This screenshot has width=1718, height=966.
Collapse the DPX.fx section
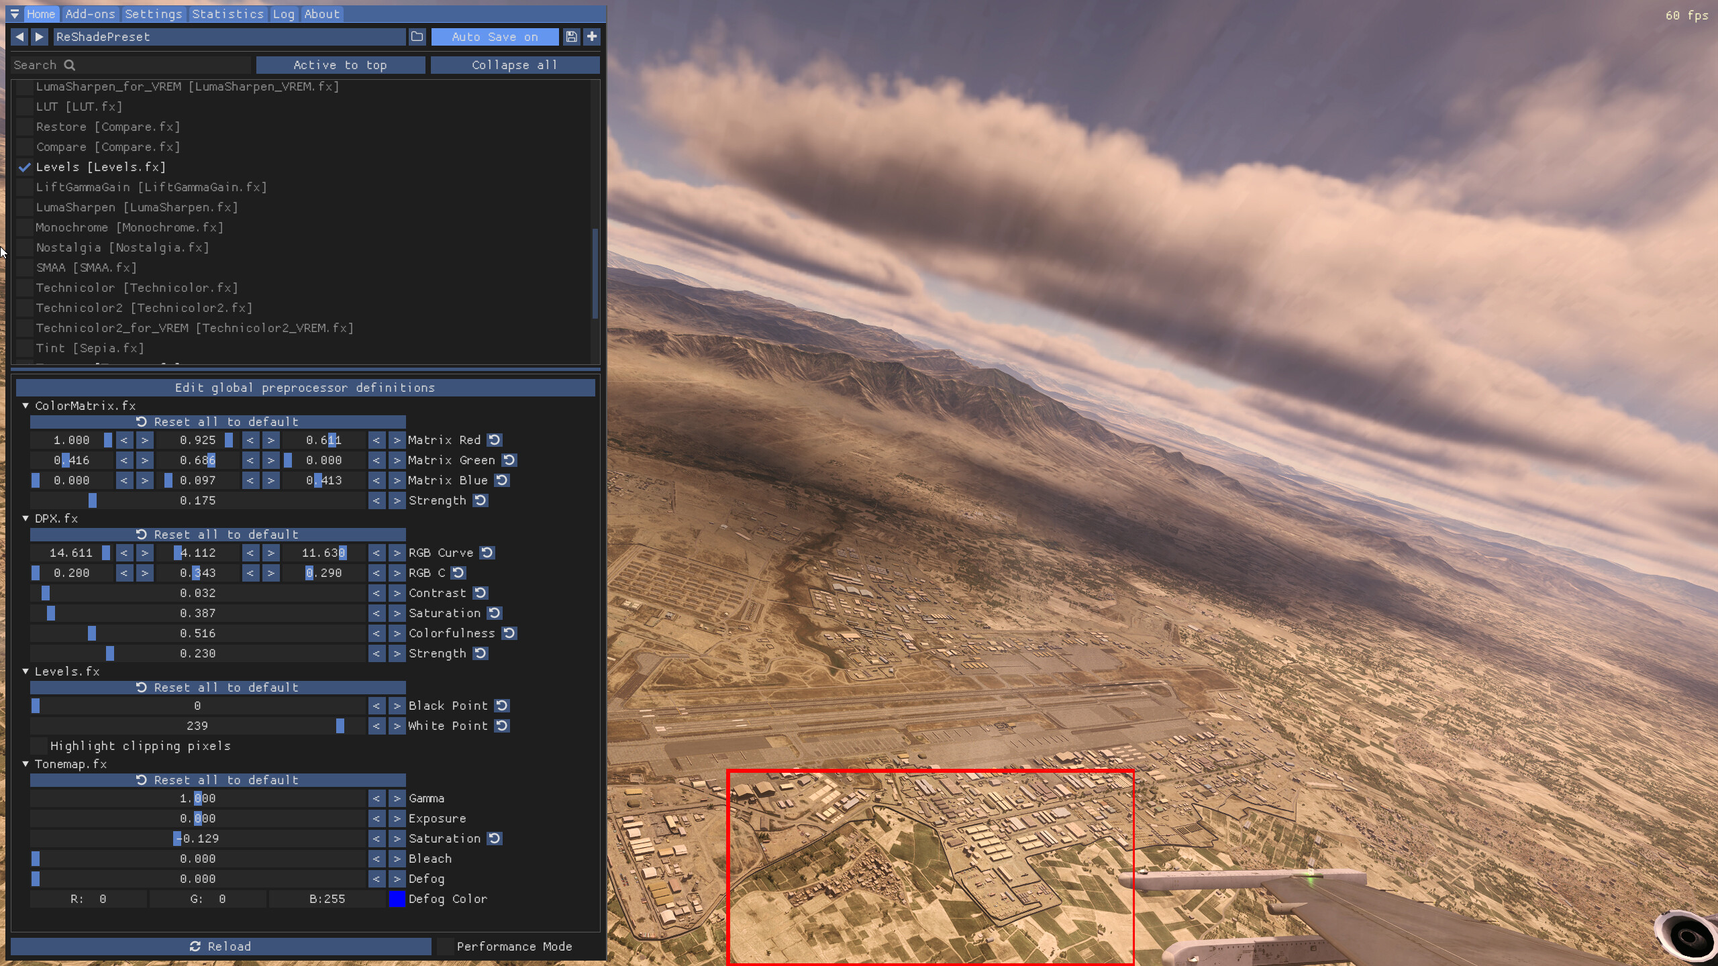pyautogui.click(x=26, y=519)
